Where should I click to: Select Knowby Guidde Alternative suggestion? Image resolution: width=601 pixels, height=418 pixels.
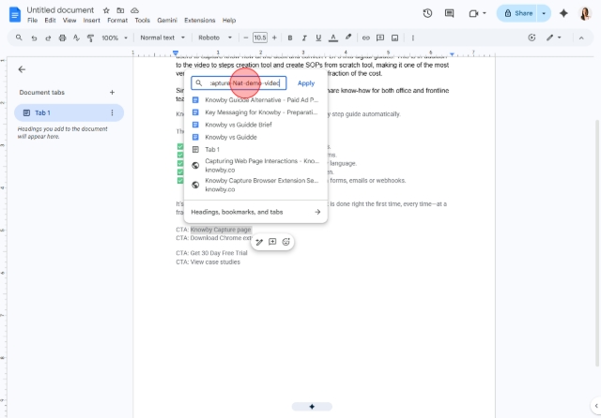pyautogui.click(x=255, y=100)
